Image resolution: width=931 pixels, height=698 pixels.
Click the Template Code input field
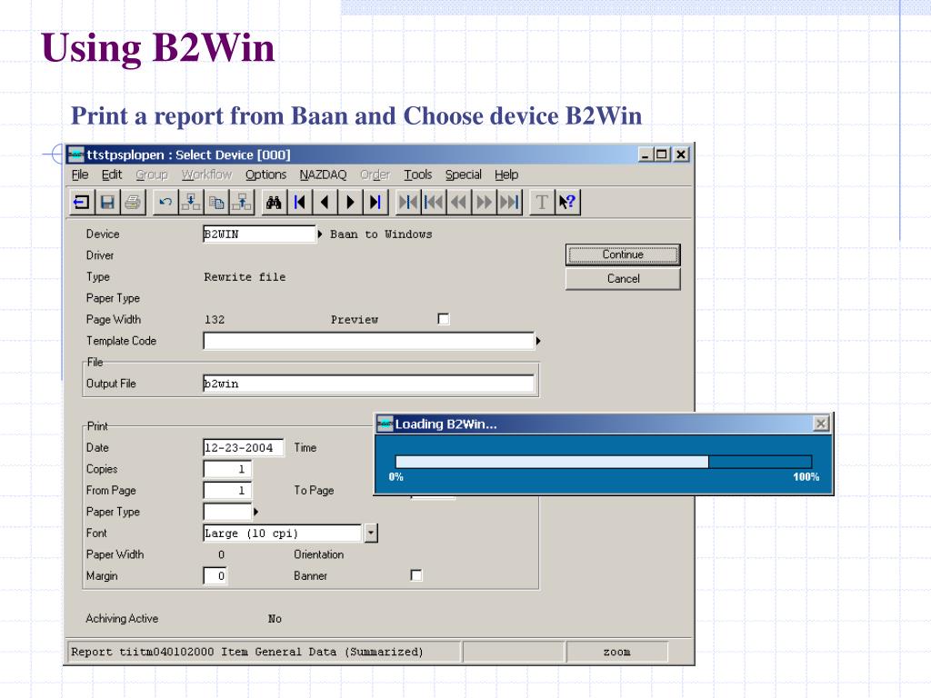point(369,341)
